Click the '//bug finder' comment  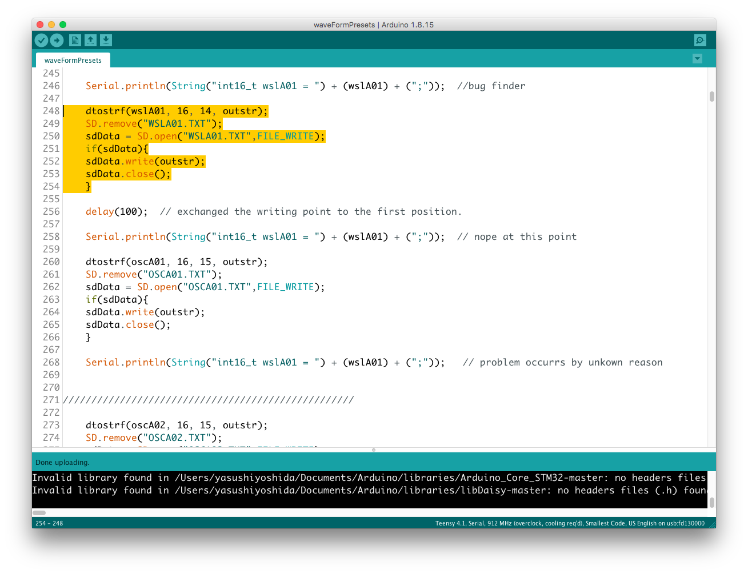[491, 86]
